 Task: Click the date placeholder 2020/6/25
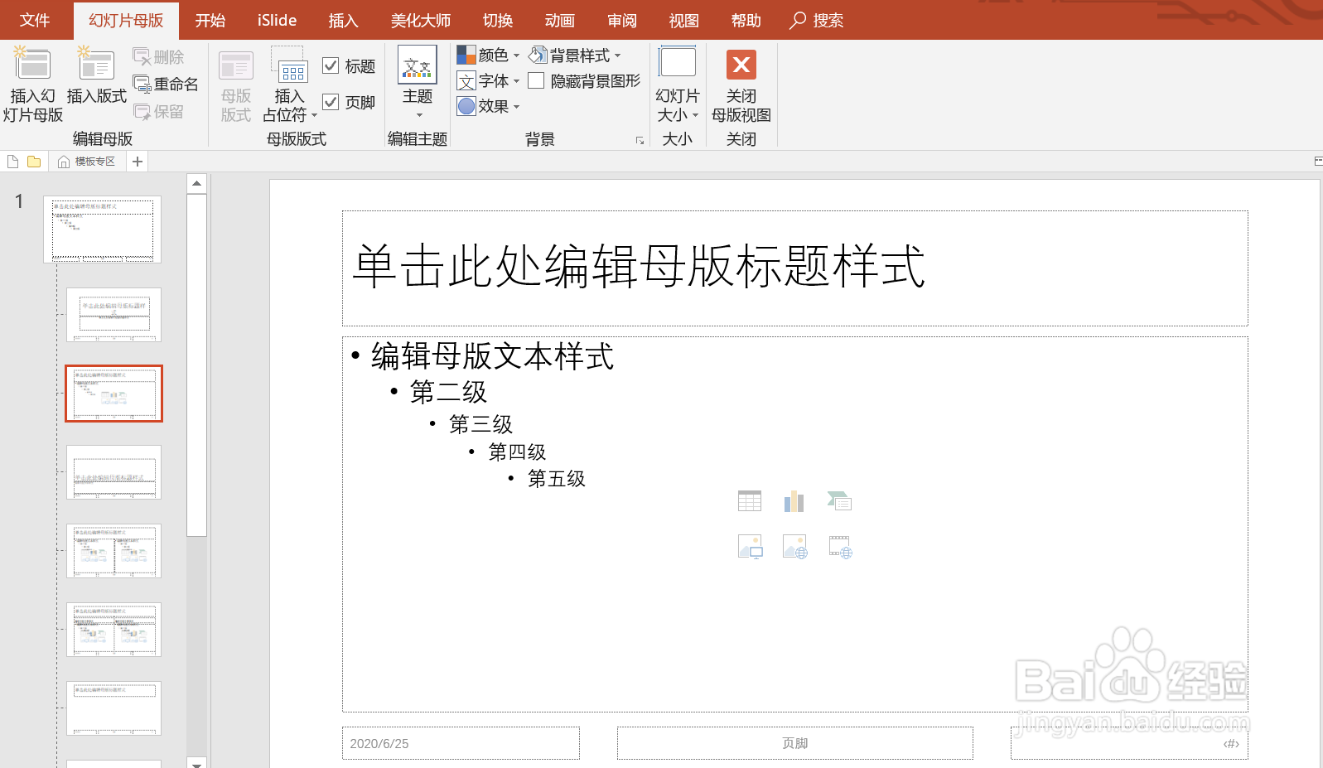(461, 743)
